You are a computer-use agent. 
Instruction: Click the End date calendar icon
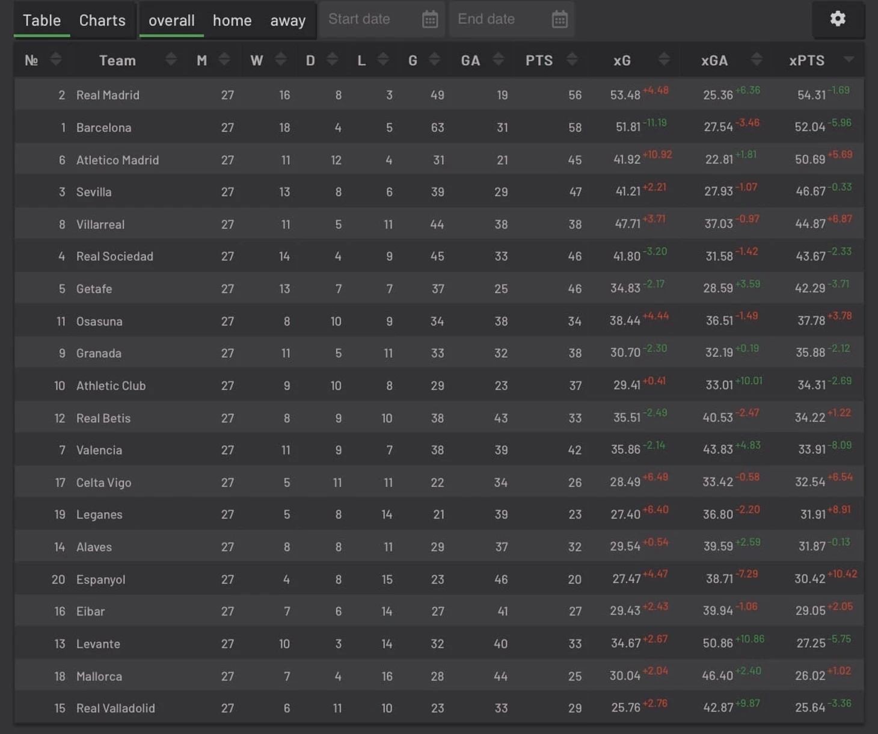pos(559,19)
